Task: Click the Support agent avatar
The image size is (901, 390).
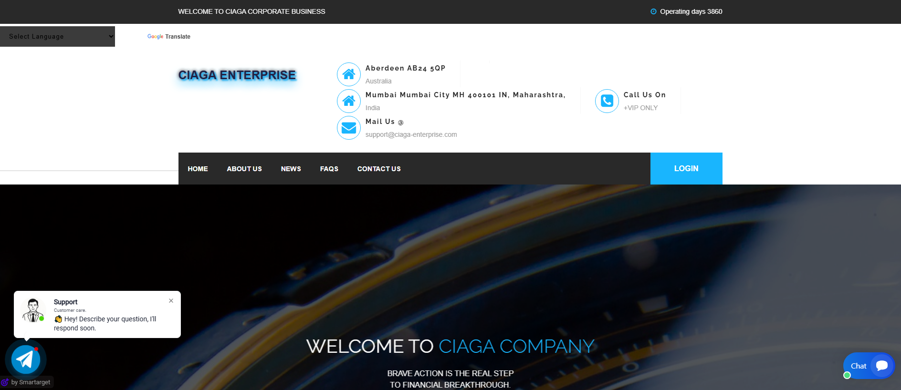Action: tap(33, 310)
